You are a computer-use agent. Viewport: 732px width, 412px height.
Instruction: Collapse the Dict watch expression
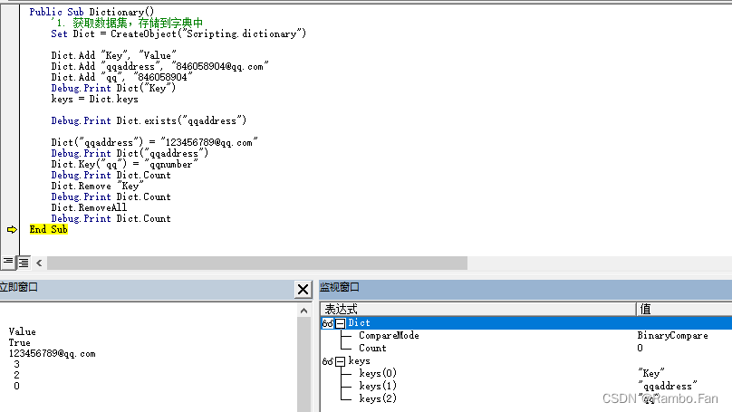[x=341, y=323]
